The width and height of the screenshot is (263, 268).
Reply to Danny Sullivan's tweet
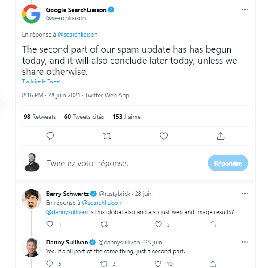pyautogui.click(x=49, y=264)
